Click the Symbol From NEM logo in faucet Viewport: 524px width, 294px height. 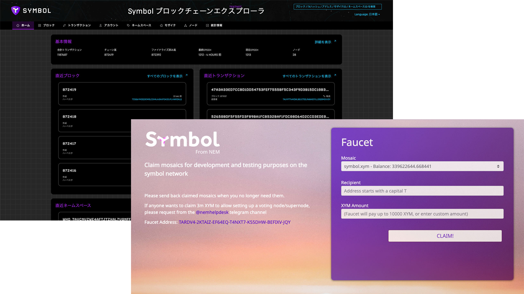[x=183, y=143]
